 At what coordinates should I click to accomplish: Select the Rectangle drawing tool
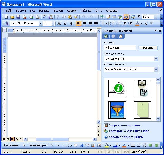pos(64,145)
